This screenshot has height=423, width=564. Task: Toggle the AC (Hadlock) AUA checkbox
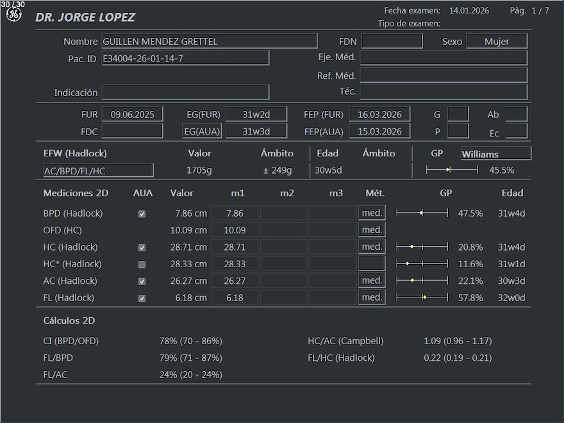point(142,281)
